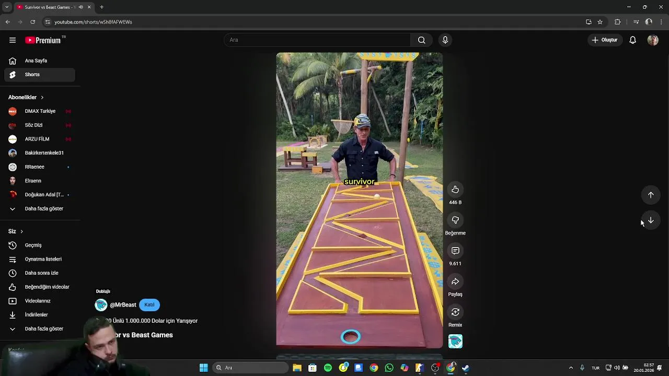This screenshot has height=376, width=669.
Task: Open Steam from the taskbar
Action: (x=466, y=368)
